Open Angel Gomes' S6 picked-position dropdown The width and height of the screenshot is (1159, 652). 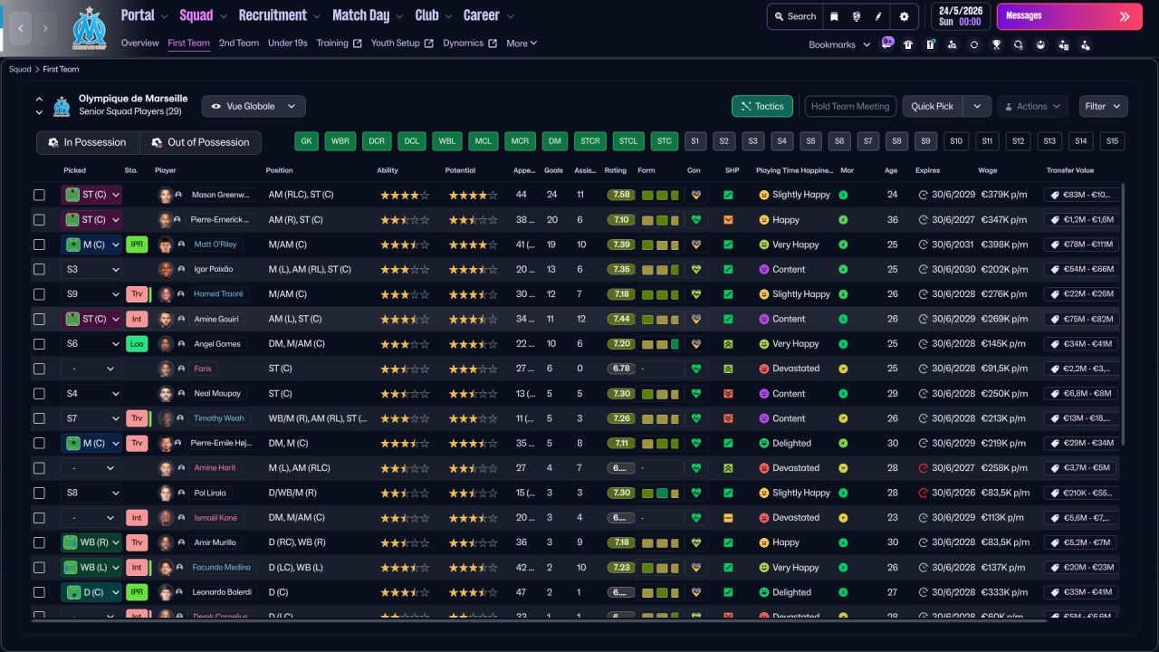(91, 344)
